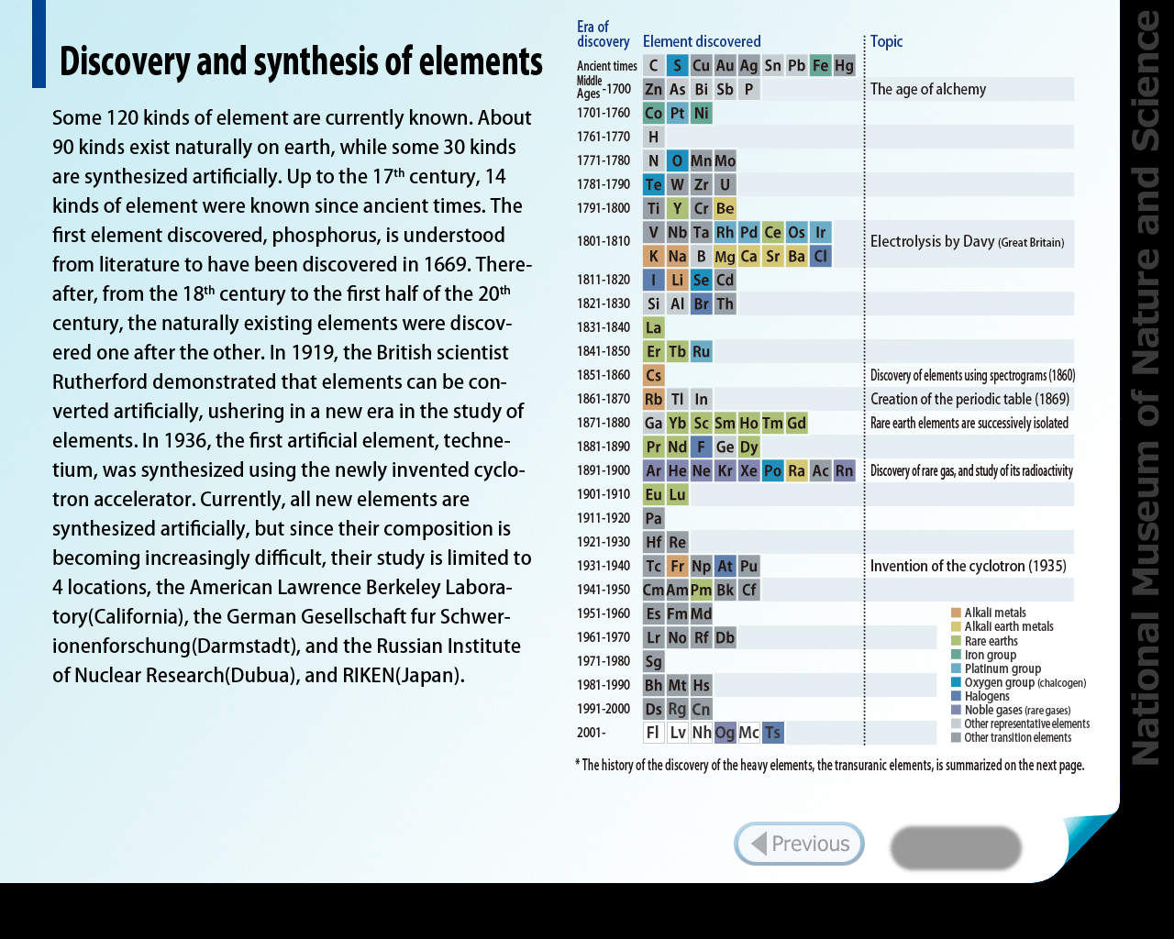Click the Pa element in 1911-1920 row
1174x939 pixels.
click(653, 518)
